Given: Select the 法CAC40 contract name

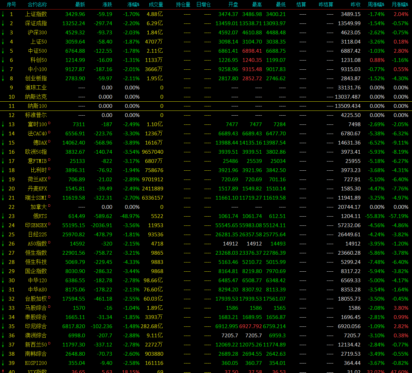Looking at the screenshot, I should click(37, 134).
